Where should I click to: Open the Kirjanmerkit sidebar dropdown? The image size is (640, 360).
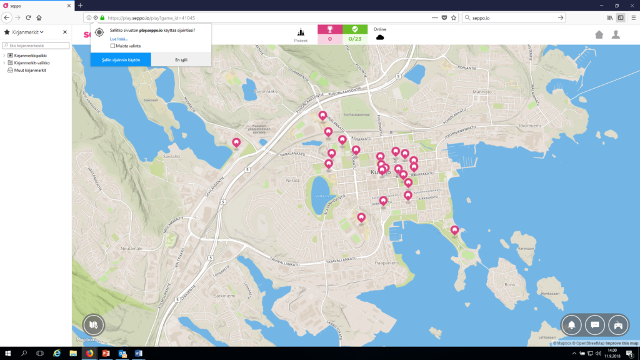tap(24, 32)
